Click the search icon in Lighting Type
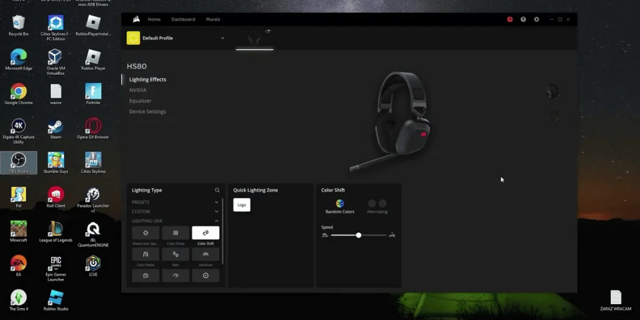640x320 pixels. 218,190
